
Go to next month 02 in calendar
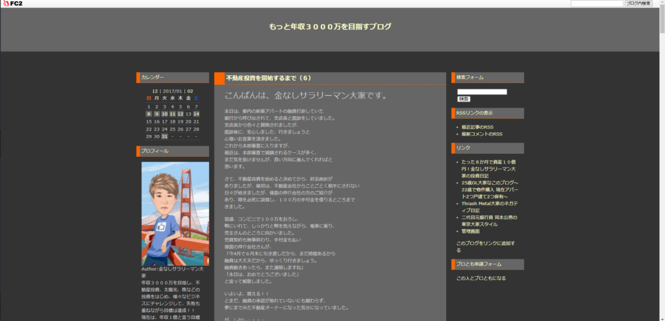click(190, 91)
